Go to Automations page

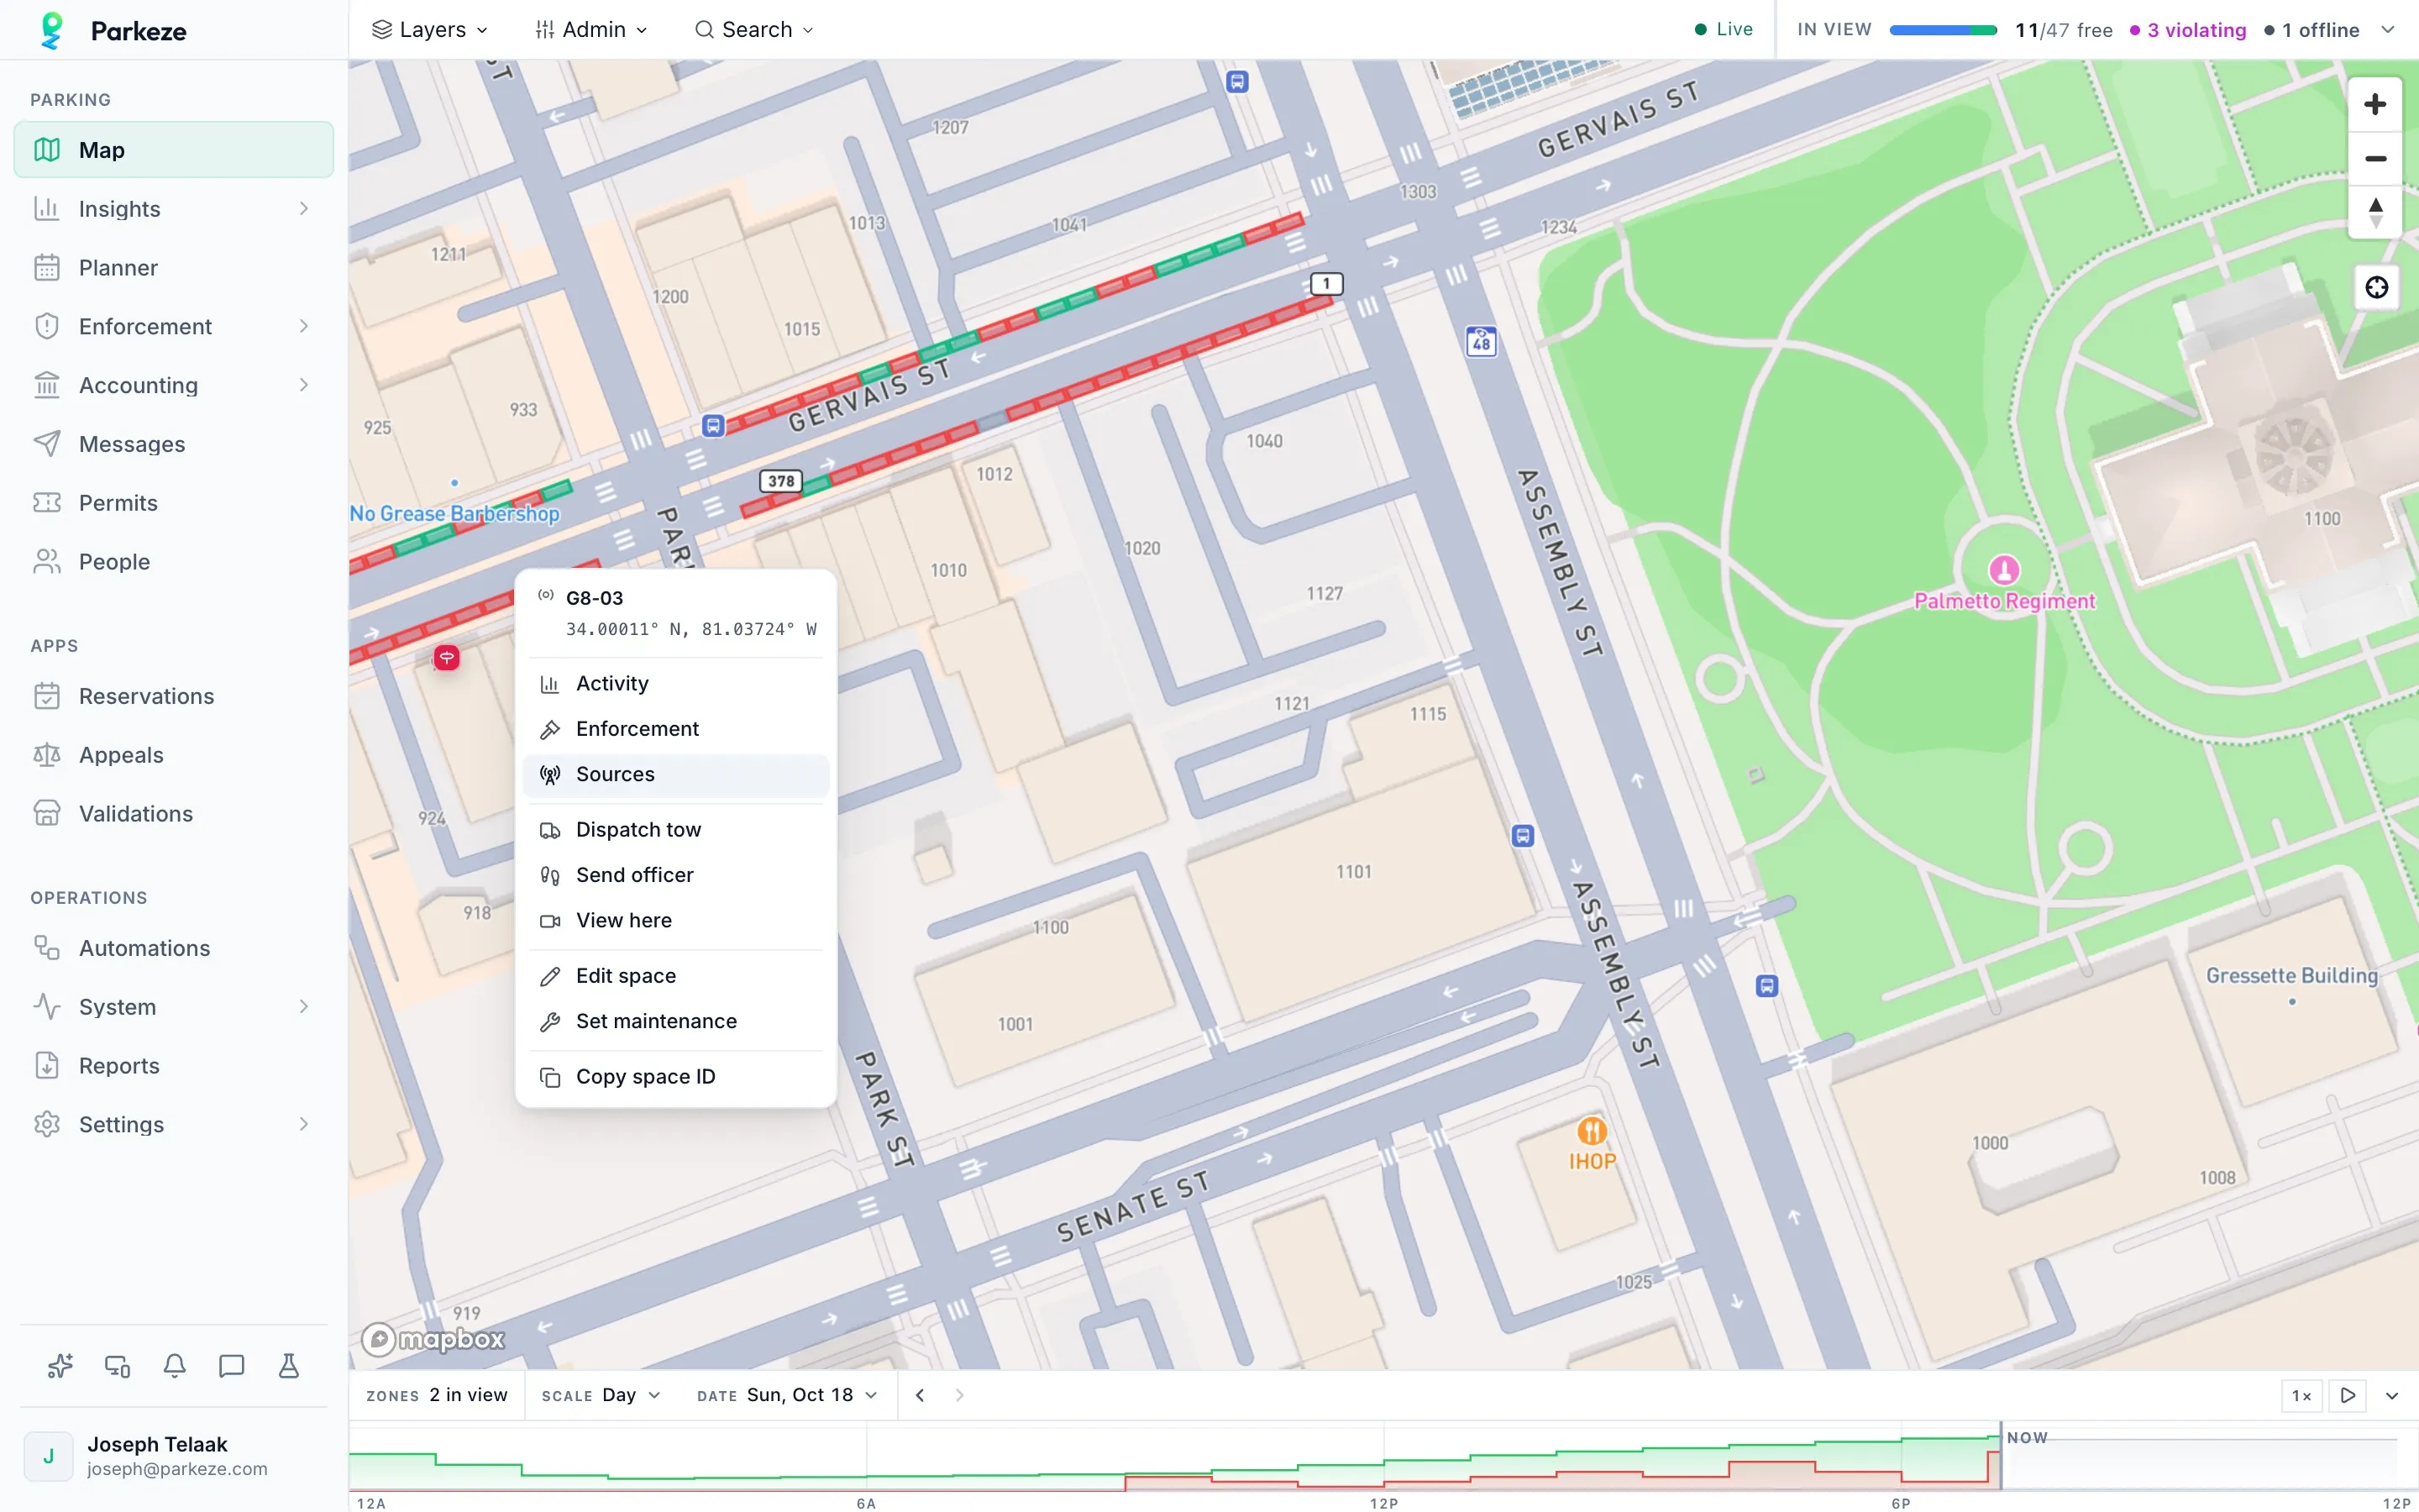(173, 948)
